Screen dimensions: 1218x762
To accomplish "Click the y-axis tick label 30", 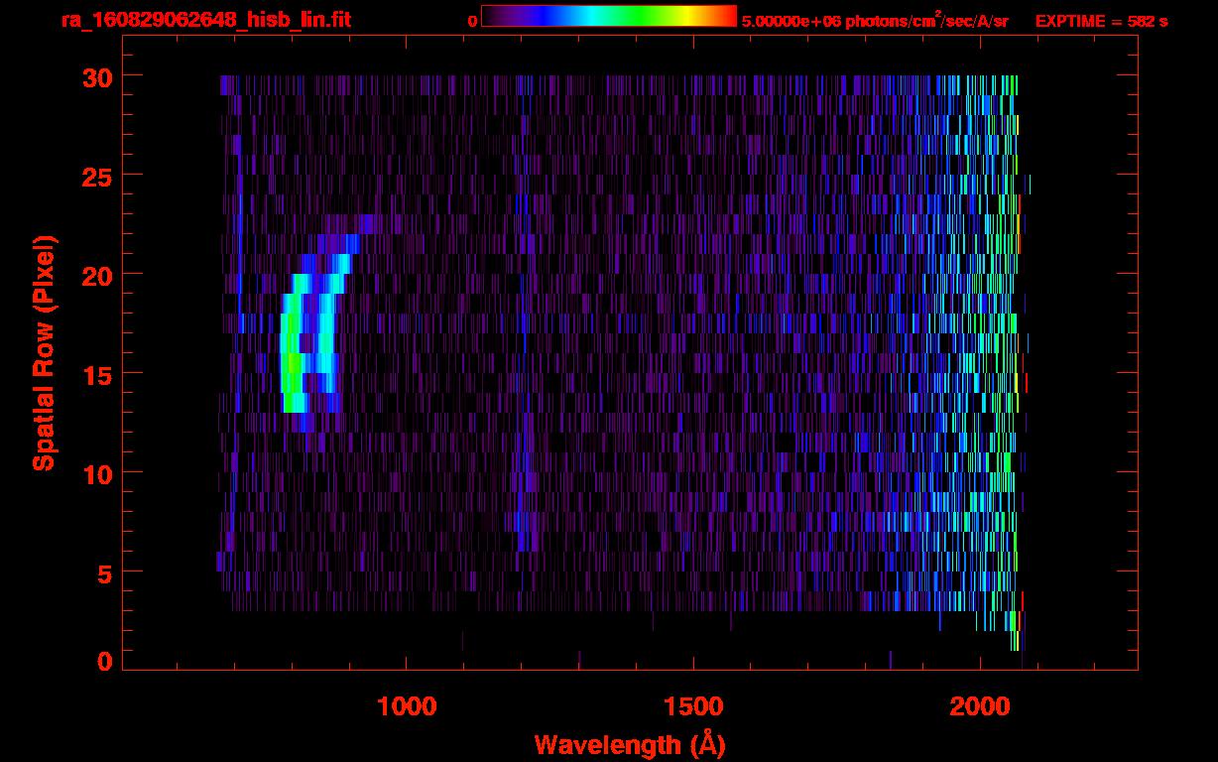I will point(98,76).
